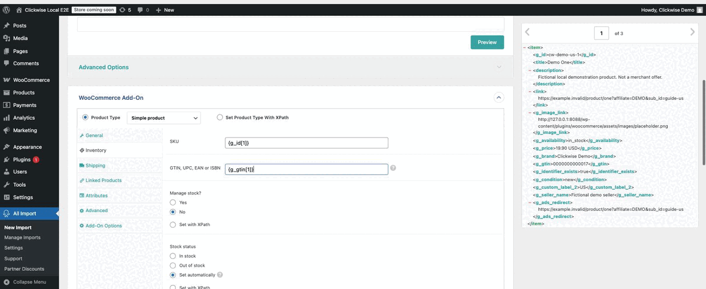The height and width of the screenshot is (289, 706).
Task: Open the updates icon showing 5
Action: point(122,10)
